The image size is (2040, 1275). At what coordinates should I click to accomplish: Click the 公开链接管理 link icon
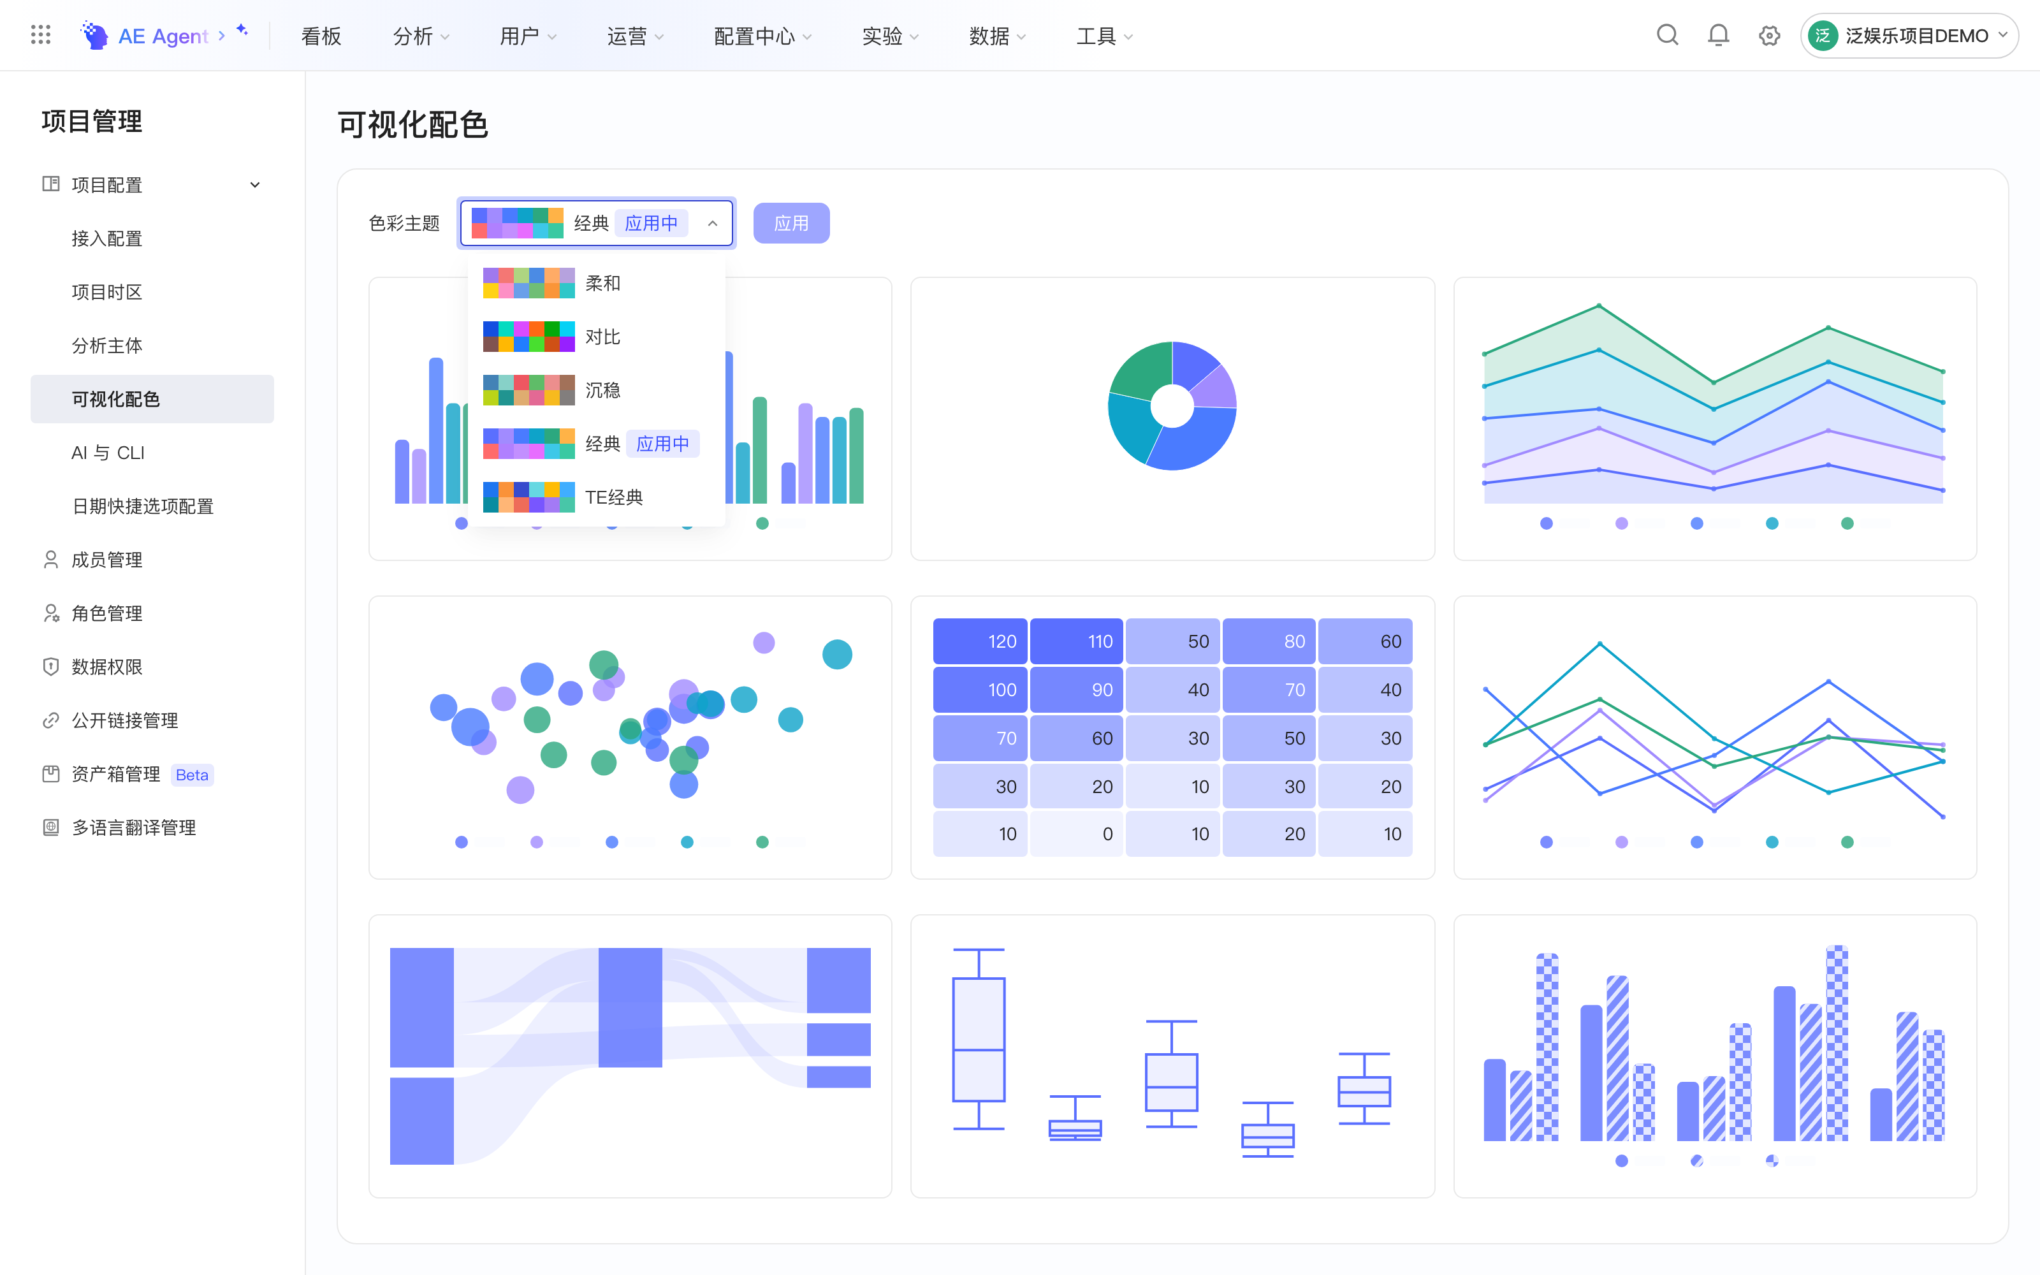tap(50, 720)
